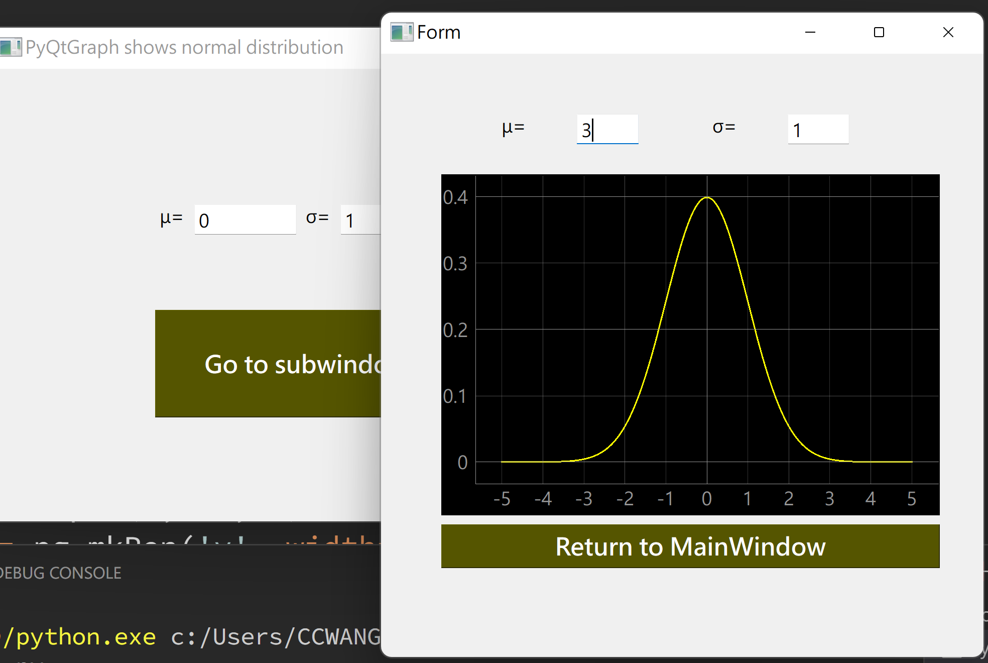Focus the σ input field in Form
This screenshot has height=663, width=988.
click(818, 130)
